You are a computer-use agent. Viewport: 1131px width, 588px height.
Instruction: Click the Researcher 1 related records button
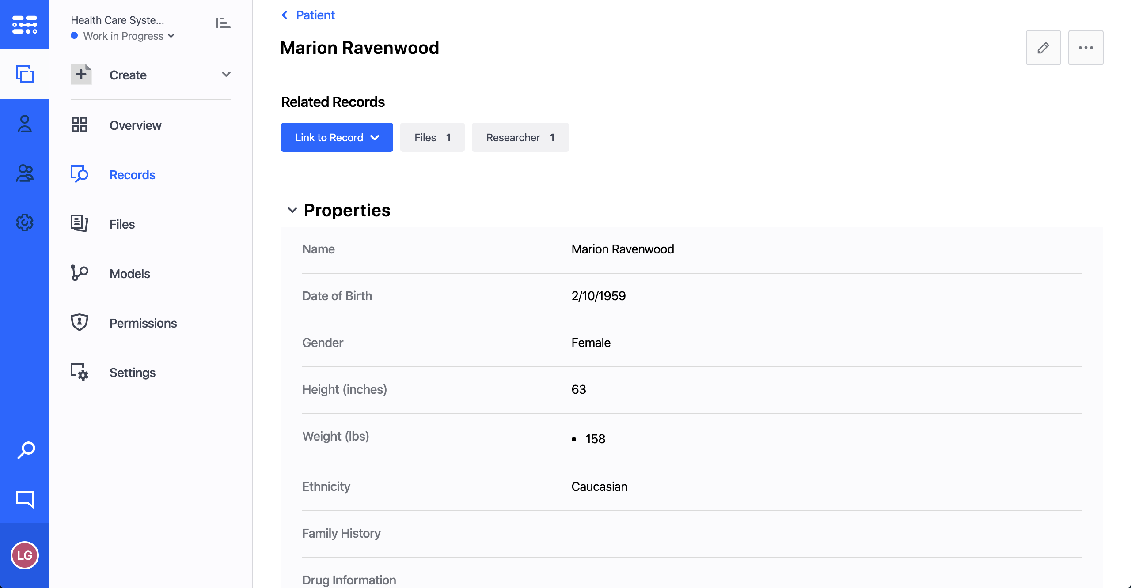point(520,137)
